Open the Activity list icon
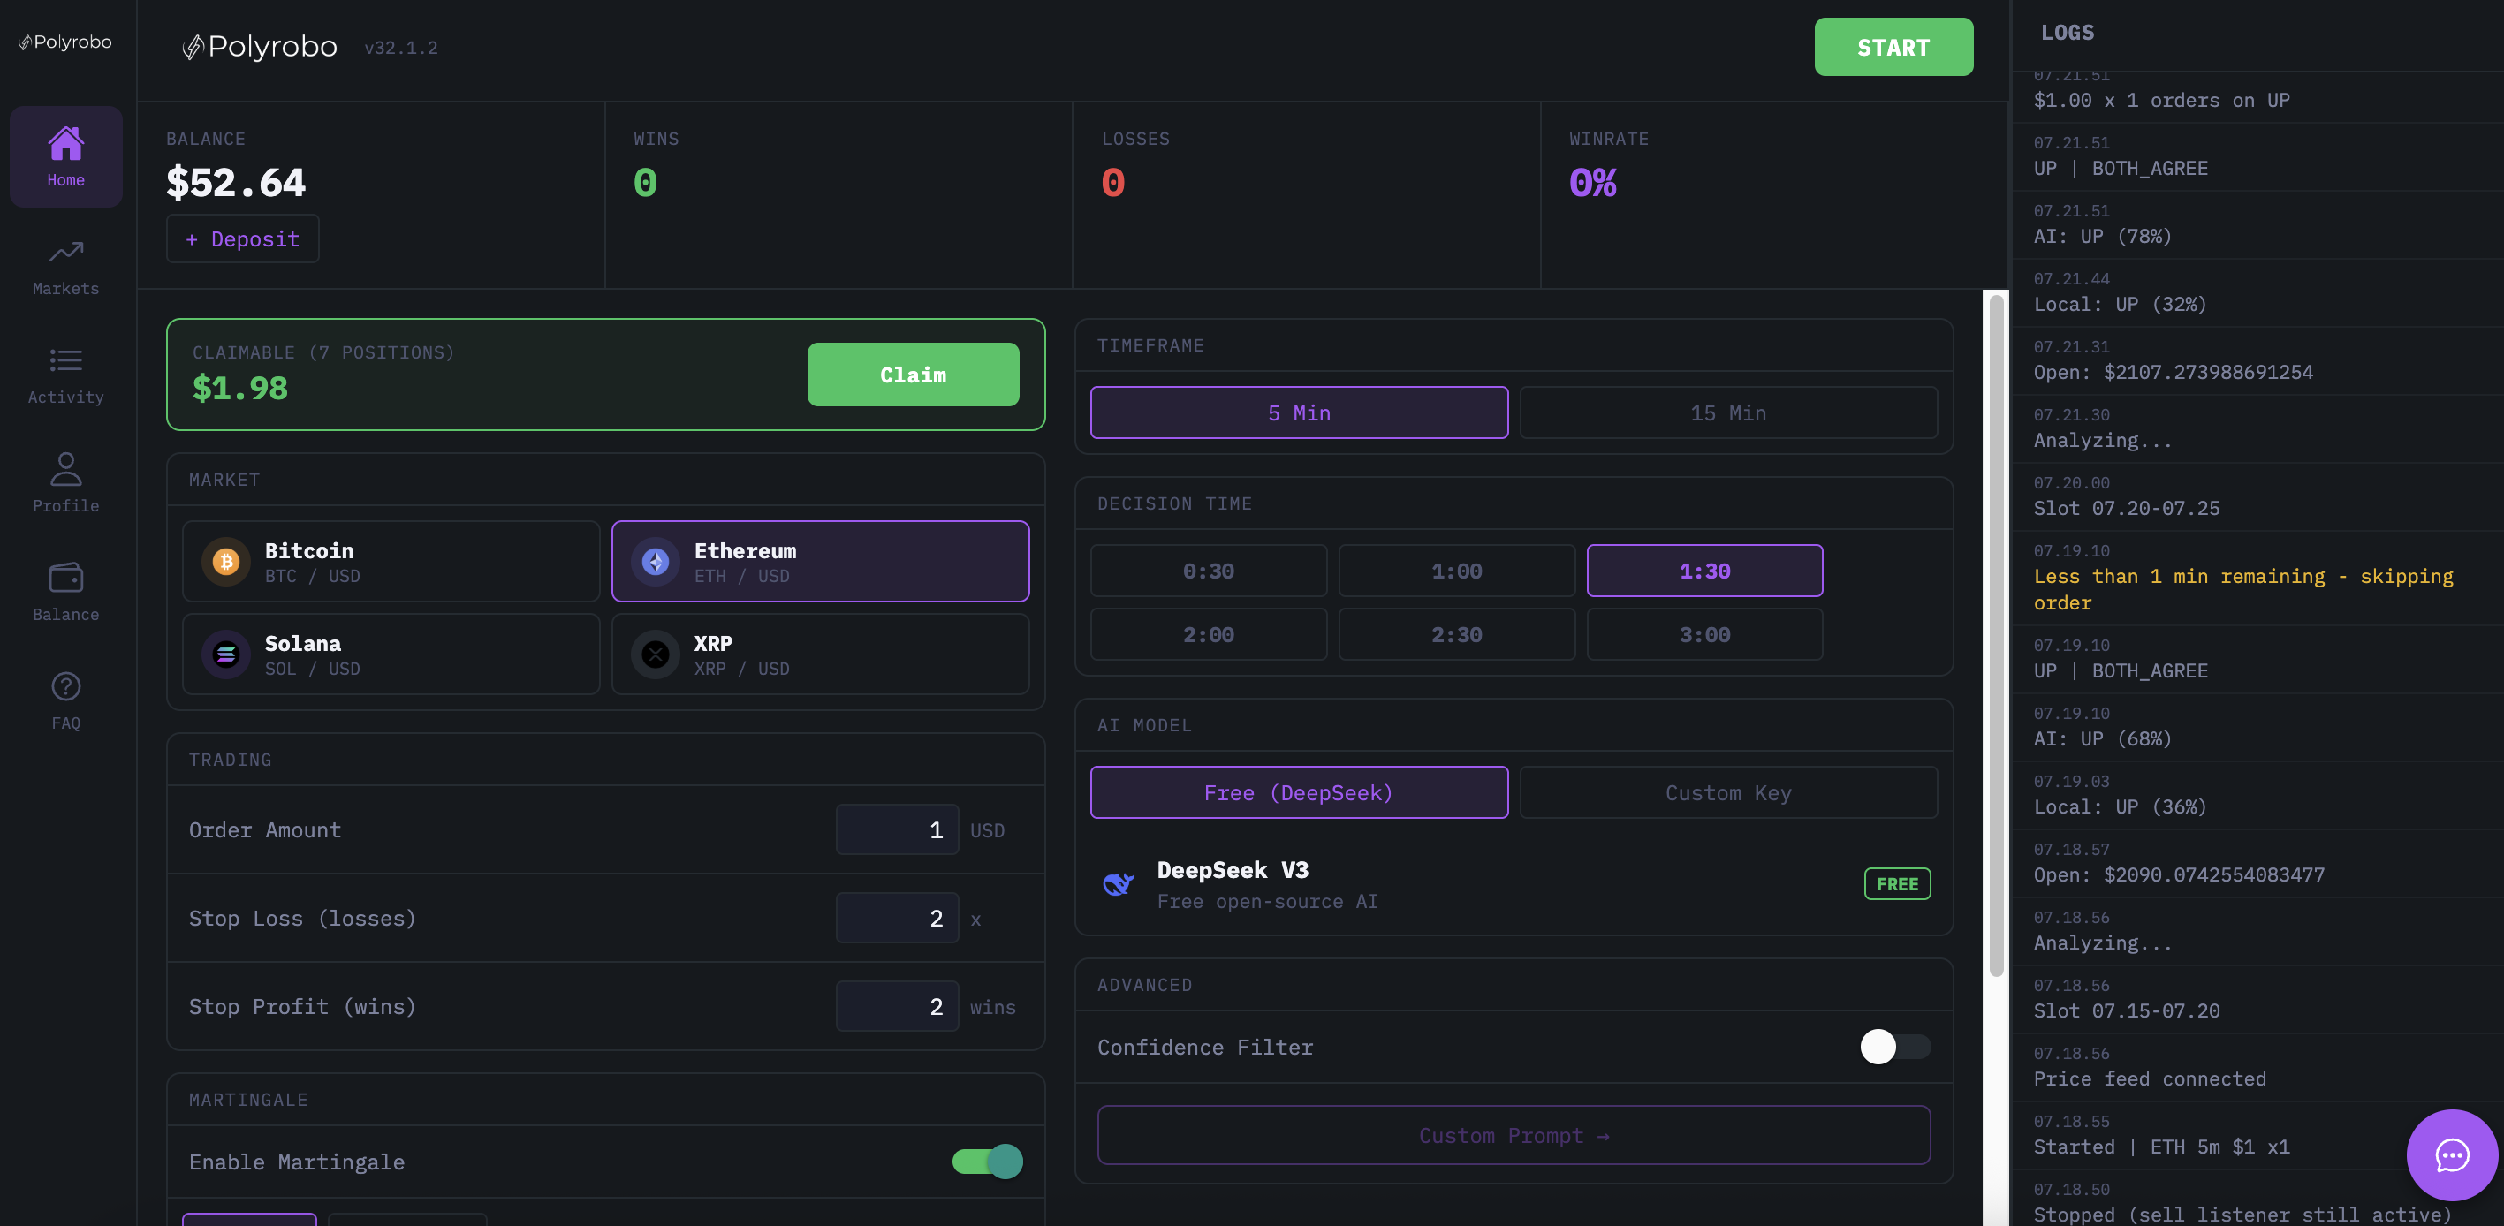The width and height of the screenshot is (2504, 1226). [x=65, y=361]
